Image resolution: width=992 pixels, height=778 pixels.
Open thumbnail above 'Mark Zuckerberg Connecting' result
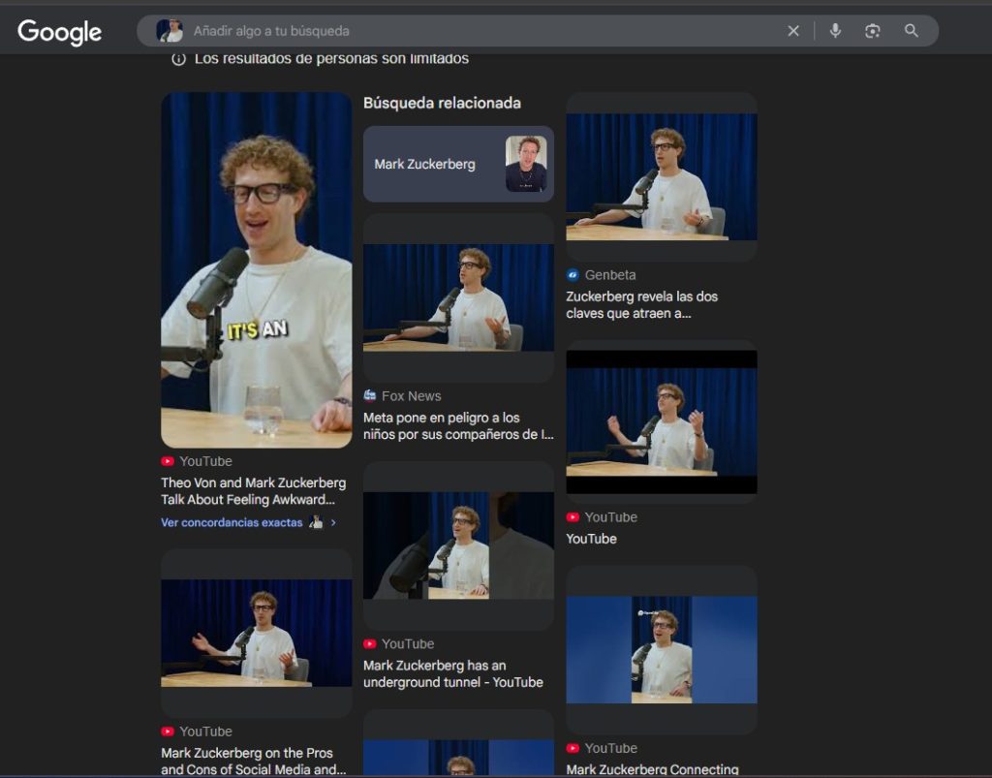[x=661, y=649]
